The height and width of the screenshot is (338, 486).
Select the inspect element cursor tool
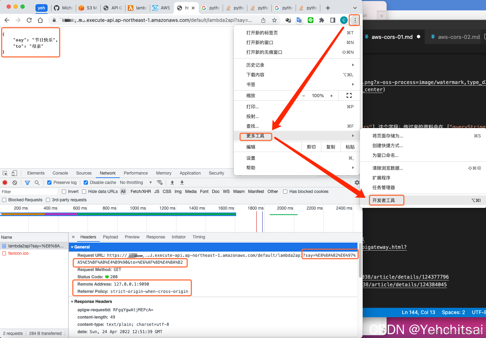pyautogui.click(x=5, y=172)
